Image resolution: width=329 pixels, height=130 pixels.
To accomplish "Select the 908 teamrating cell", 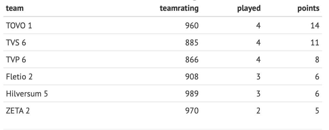I will tap(192, 77).
